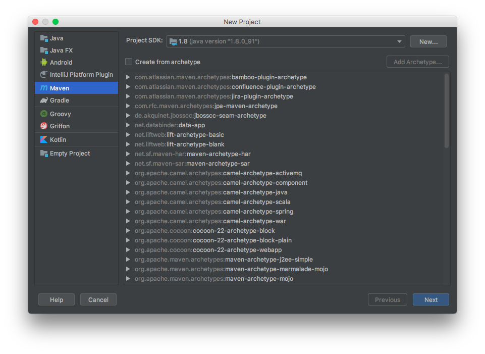This screenshot has width=485, height=354.
Task: Expand lift-archetype-blank node
Action: pos(128,144)
